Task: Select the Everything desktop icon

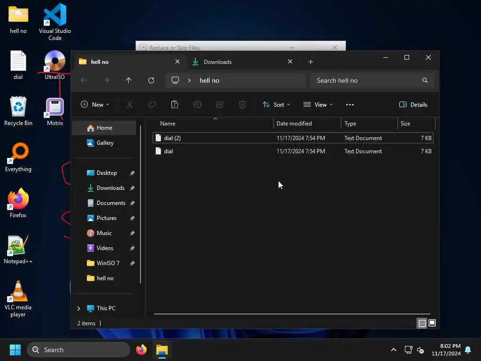Action: pyautogui.click(x=18, y=157)
